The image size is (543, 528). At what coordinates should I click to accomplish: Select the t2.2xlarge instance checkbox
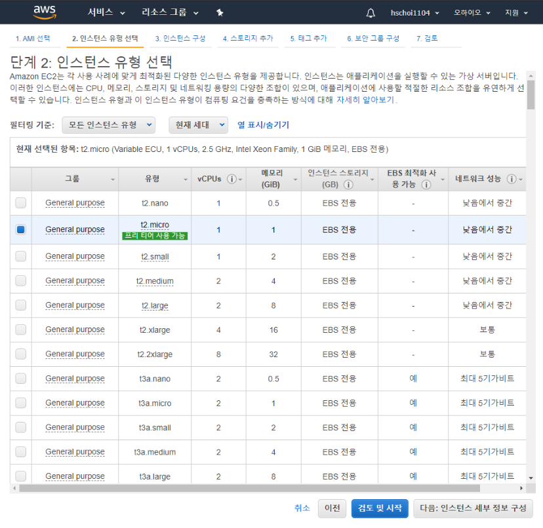(21, 354)
